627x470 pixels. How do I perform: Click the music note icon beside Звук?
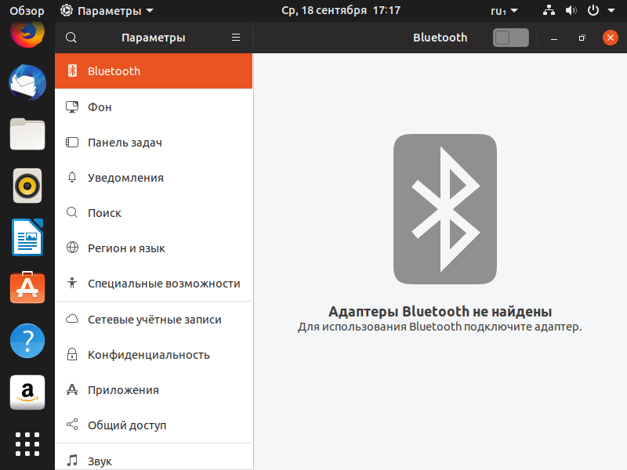(72, 461)
